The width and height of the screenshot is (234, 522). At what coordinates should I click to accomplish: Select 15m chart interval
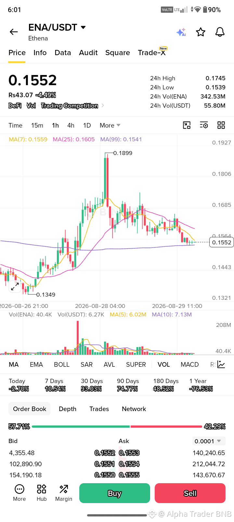coord(37,125)
